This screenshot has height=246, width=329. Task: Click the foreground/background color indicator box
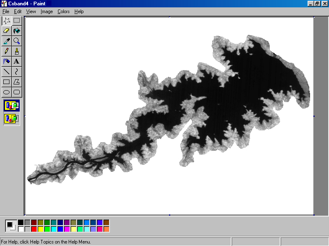click(x=11, y=226)
